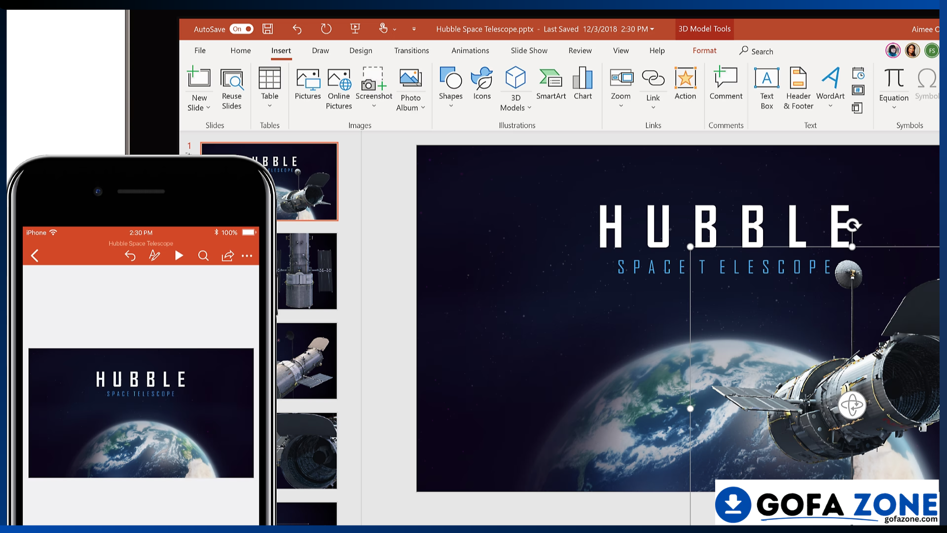Insert a Chart

[x=583, y=84]
